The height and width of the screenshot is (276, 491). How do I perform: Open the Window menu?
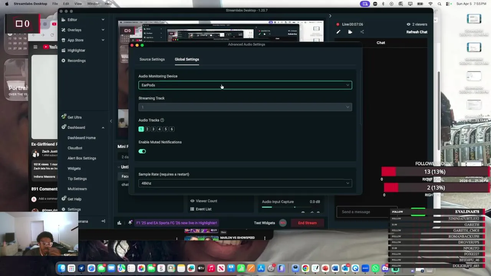coord(93,4)
